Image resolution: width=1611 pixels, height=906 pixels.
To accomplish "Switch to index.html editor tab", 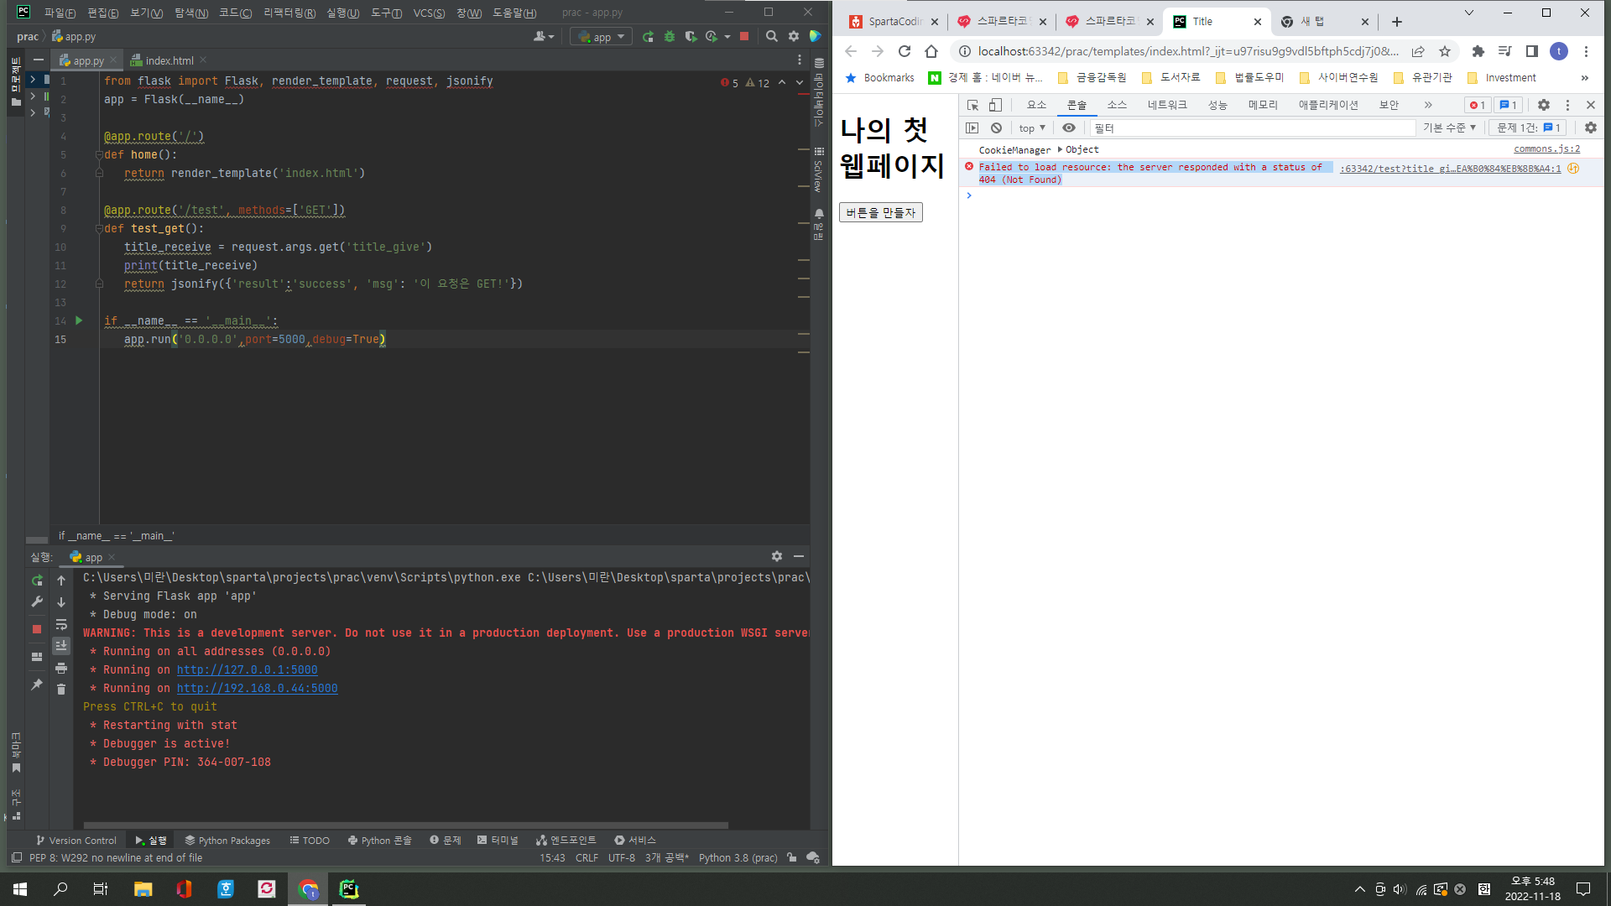I will click(x=169, y=60).
